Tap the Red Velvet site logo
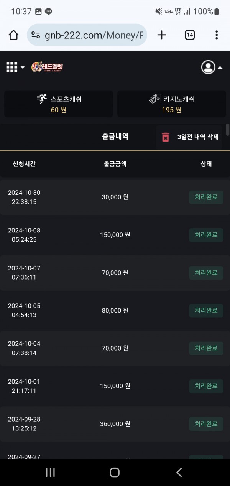 point(47,67)
